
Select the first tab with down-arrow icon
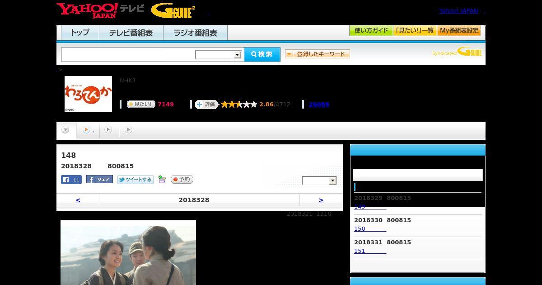tap(66, 130)
